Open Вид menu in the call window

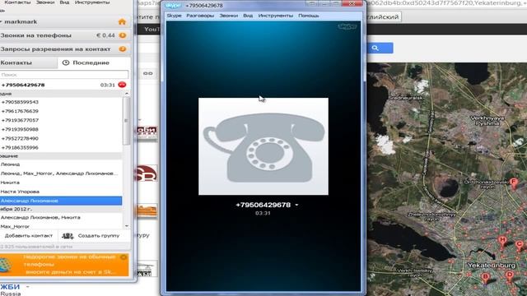tap(248, 16)
